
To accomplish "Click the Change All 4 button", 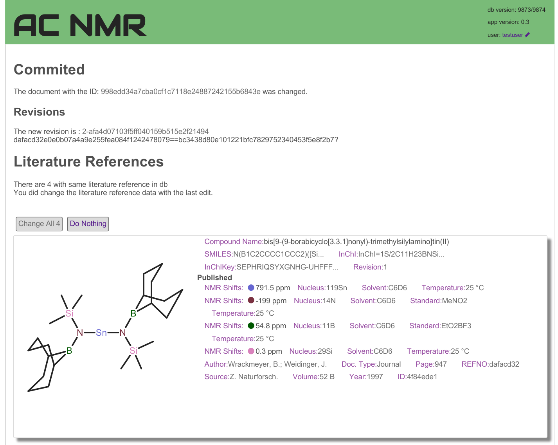I will [39, 224].
